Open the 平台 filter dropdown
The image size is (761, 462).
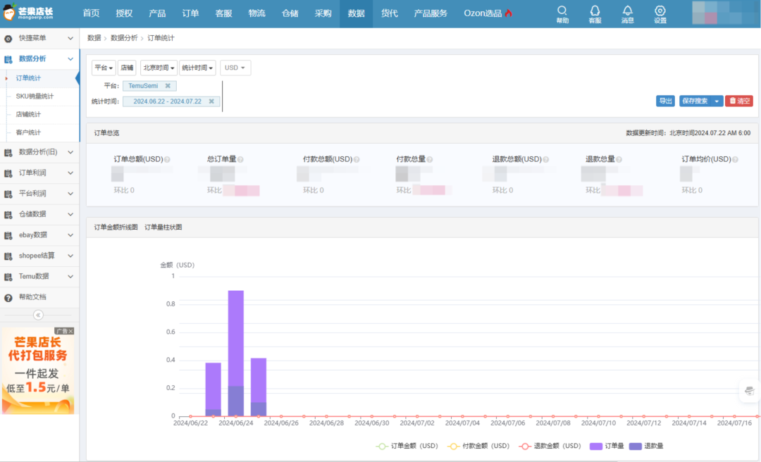[x=104, y=68]
